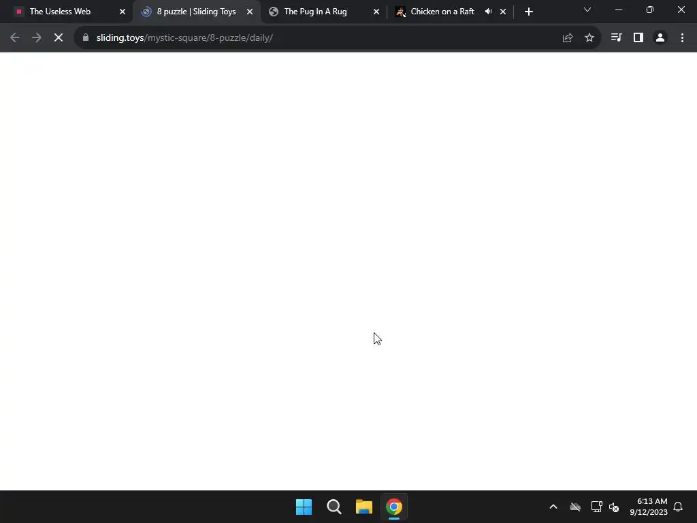Viewport: 697px width, 523px height.
Task: Share this page icon
Action: click(567, 38)
